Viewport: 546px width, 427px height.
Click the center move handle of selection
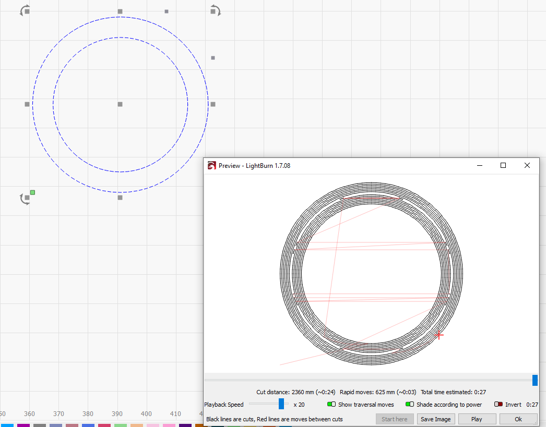tap(120, 104)
